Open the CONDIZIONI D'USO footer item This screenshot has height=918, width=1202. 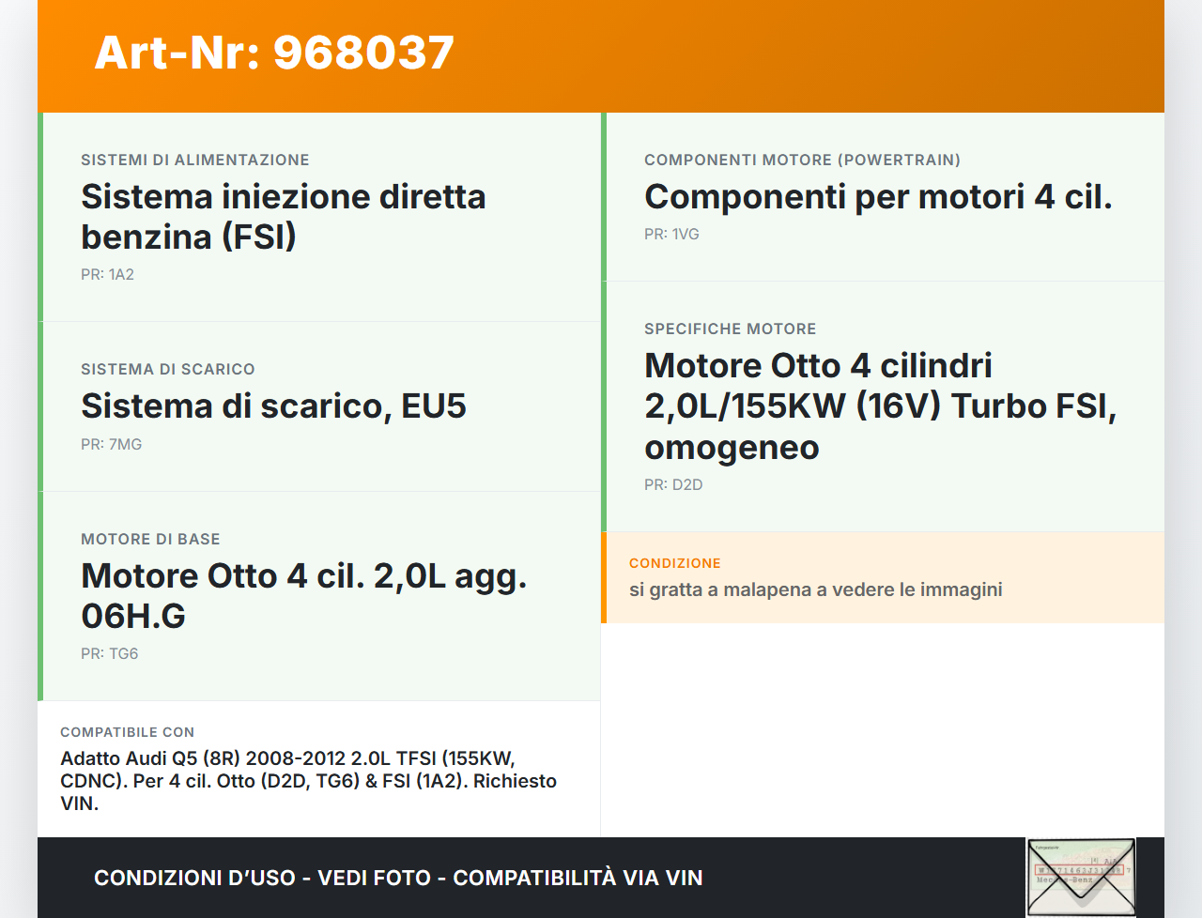pos(398,878)
